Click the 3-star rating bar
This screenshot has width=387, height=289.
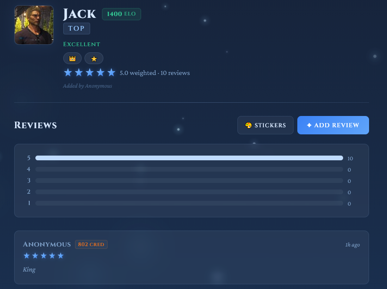189,181
